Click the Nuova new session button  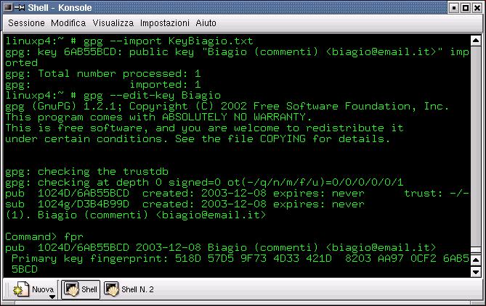[x=35, y=290]
